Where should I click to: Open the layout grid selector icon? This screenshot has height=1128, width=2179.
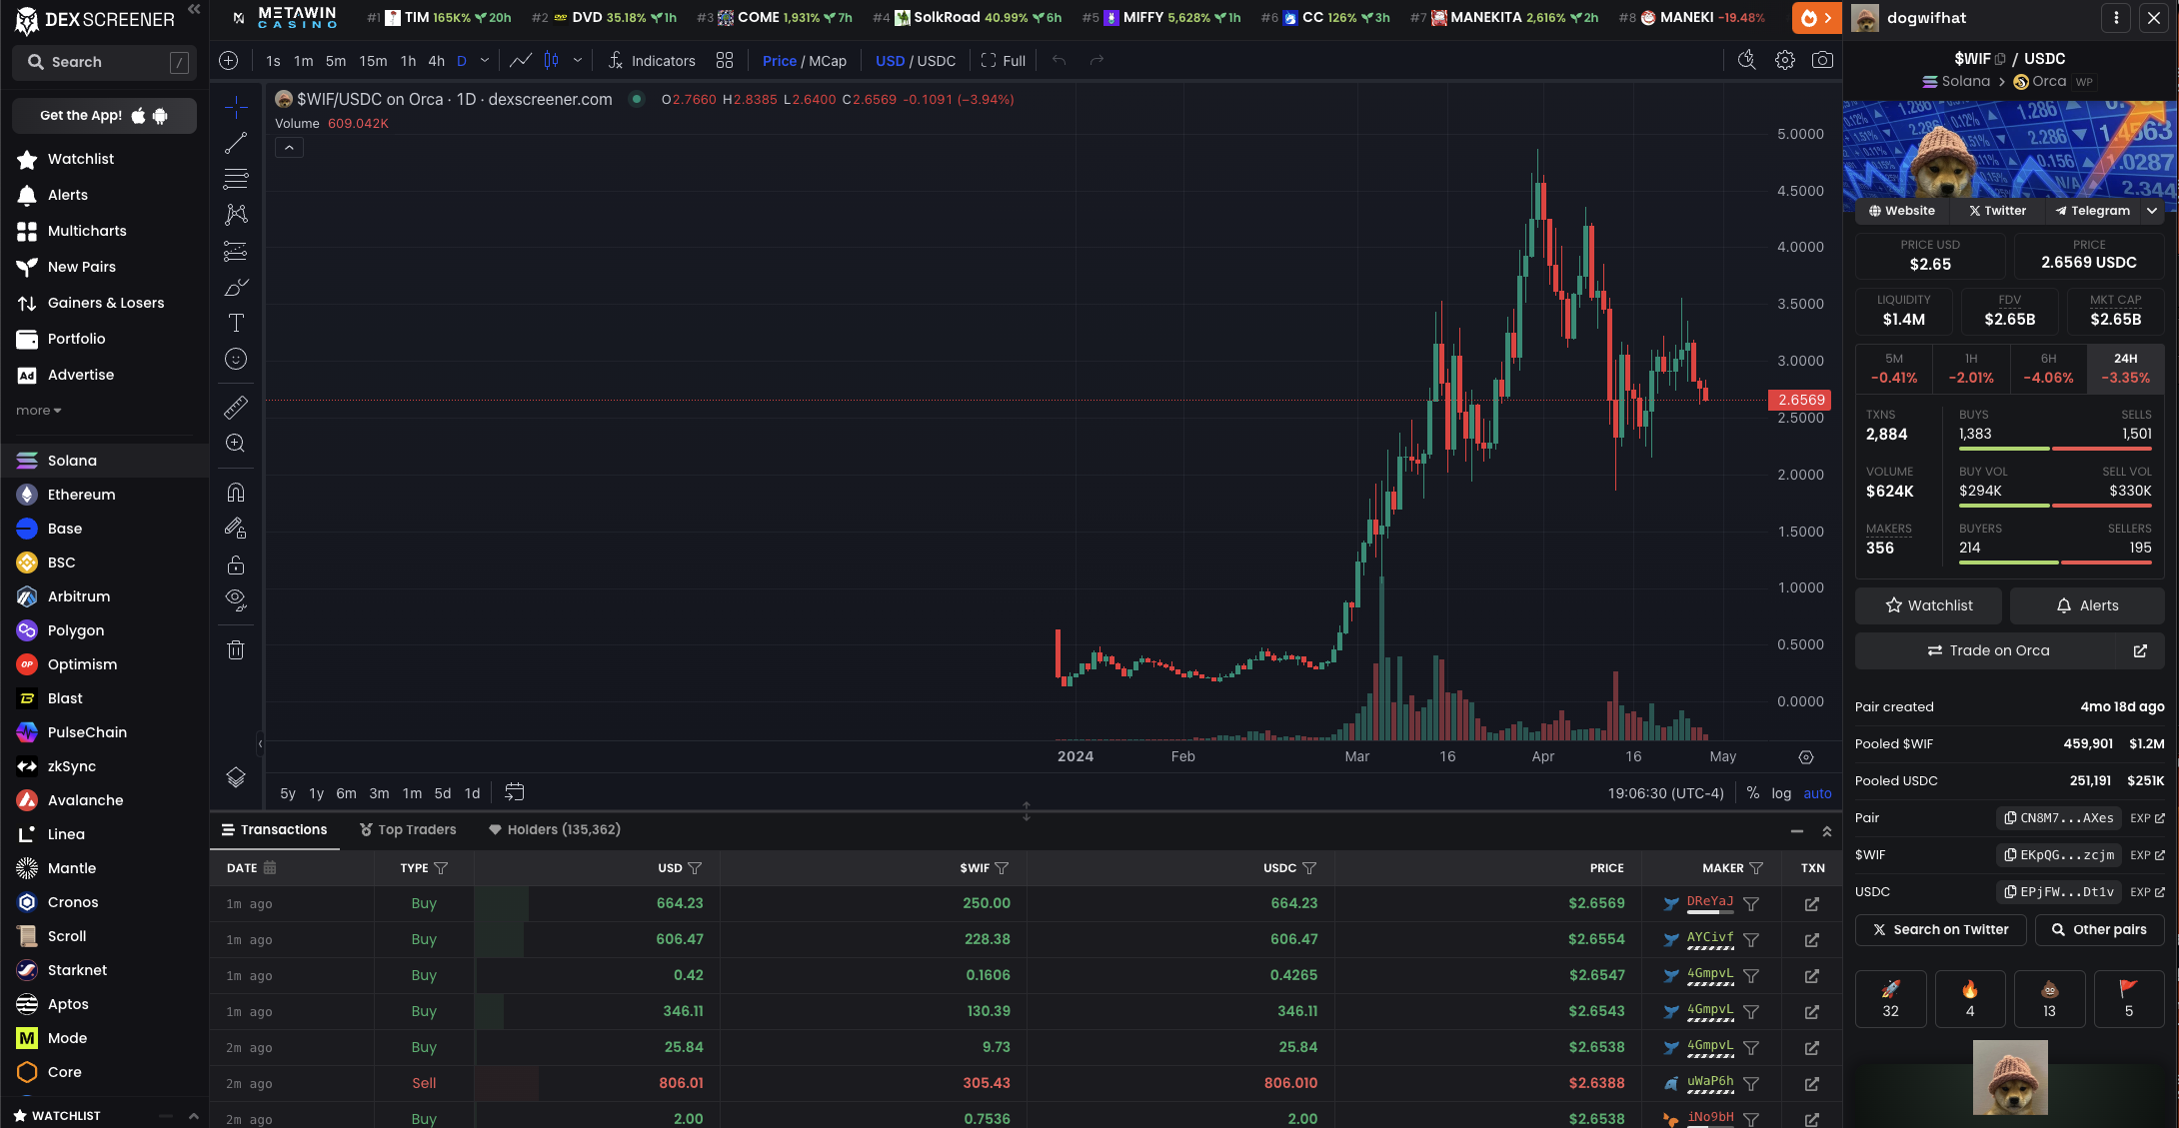point(725,61)
